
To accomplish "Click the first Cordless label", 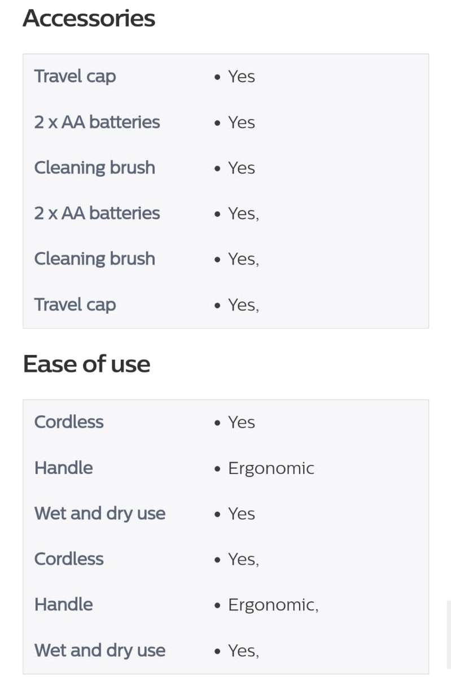I will click(x=69, y=422).
